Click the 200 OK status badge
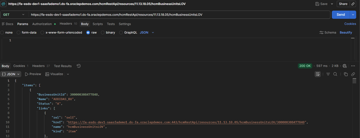The image size is (360, 138). [x=305, y=66]
